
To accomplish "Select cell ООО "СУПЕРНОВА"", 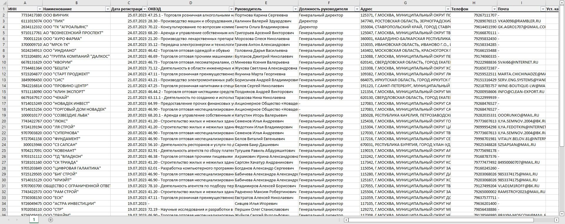I will pyautogui.click(x=77, y=133).
